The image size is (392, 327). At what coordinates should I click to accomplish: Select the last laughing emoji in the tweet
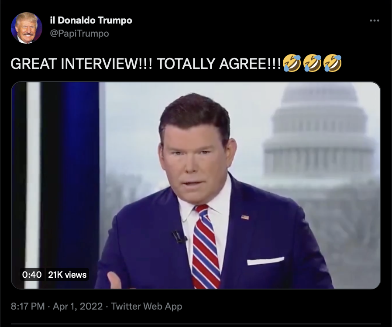[332, 63]
